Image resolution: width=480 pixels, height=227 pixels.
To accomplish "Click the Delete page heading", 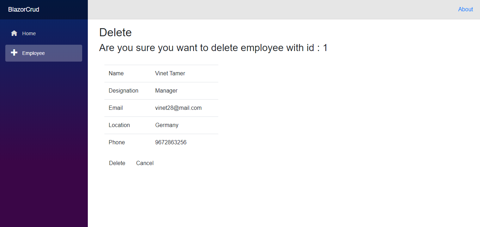I will coord(115,32).
